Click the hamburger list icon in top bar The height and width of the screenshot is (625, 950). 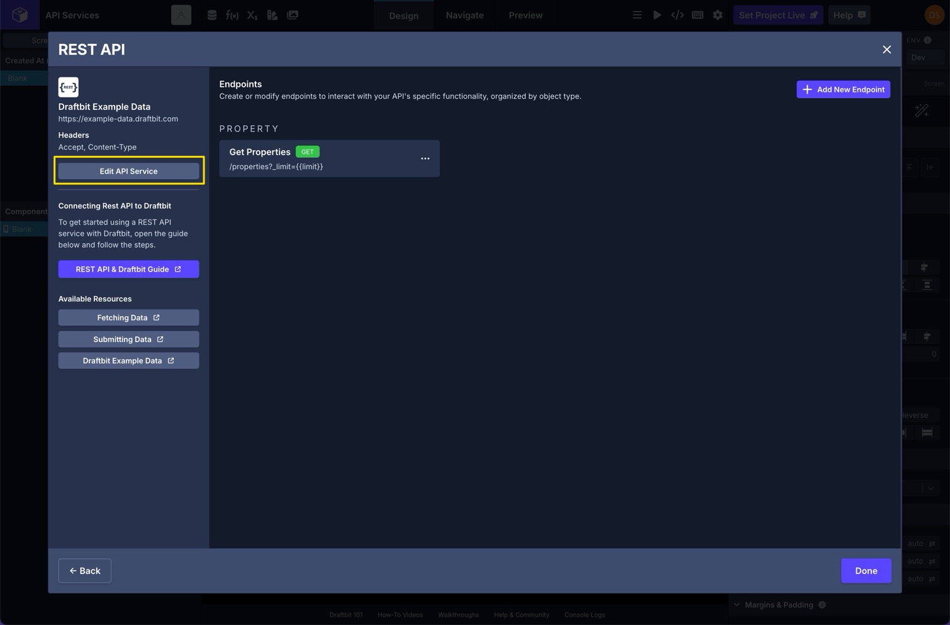point(637,15)
